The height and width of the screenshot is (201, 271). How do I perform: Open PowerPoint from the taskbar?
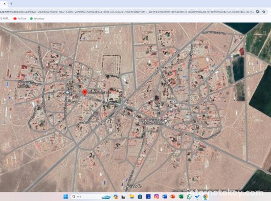point(173,196)
